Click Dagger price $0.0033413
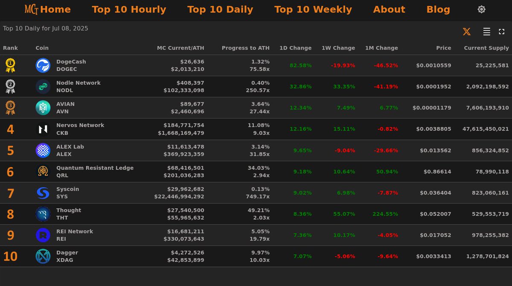Screen dimensions: 512x286 pyautogui.click(x=433, y=257)
